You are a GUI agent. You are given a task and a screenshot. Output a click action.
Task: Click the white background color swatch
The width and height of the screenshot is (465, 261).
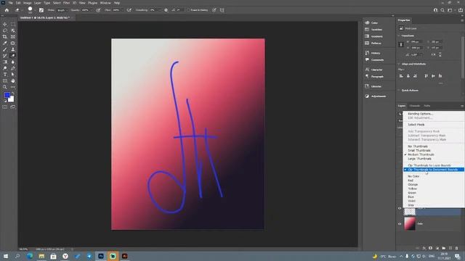point(12,100)
